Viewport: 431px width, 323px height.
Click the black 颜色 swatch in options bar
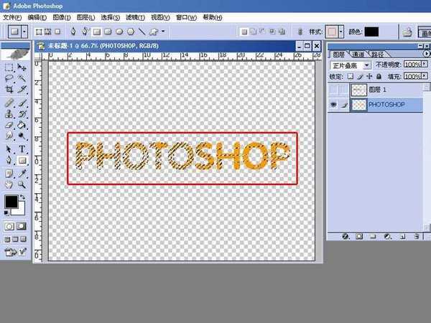(371, 32)
